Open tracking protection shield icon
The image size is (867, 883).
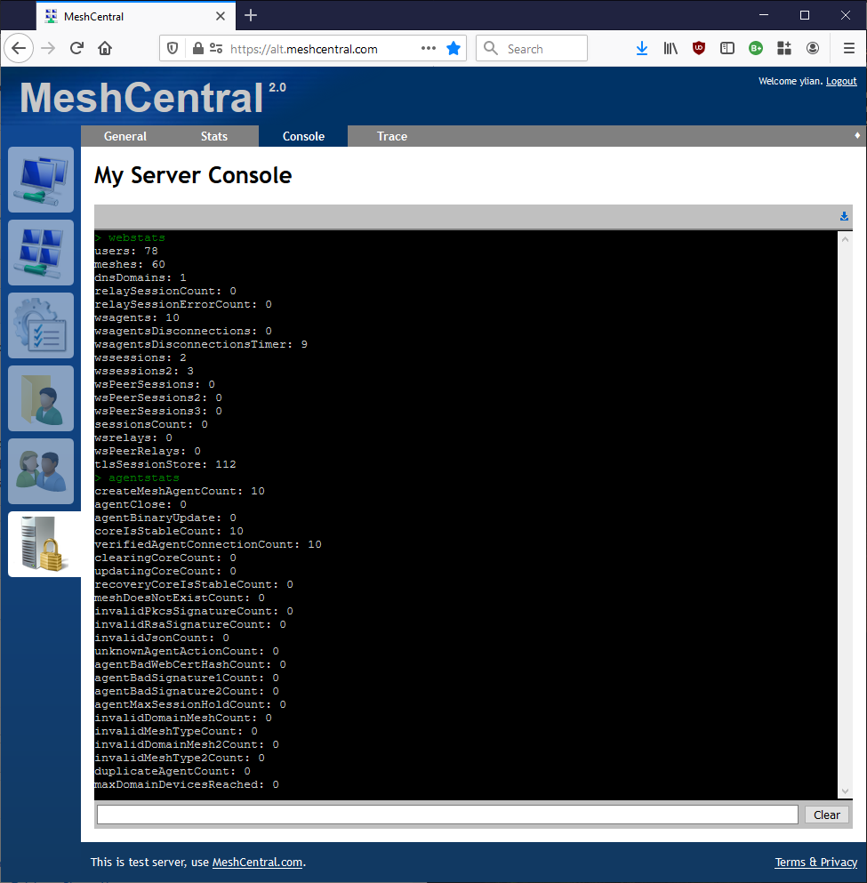coord(173,48)
